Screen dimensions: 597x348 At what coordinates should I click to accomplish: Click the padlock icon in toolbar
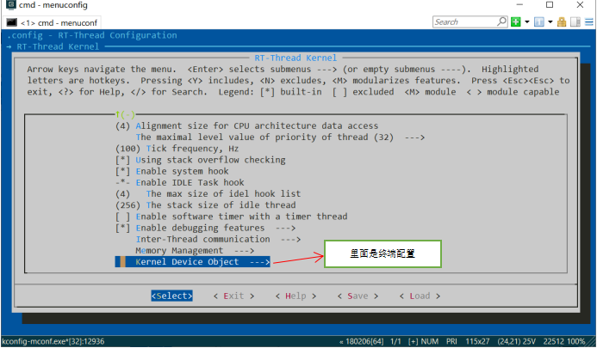pos(562,22)
